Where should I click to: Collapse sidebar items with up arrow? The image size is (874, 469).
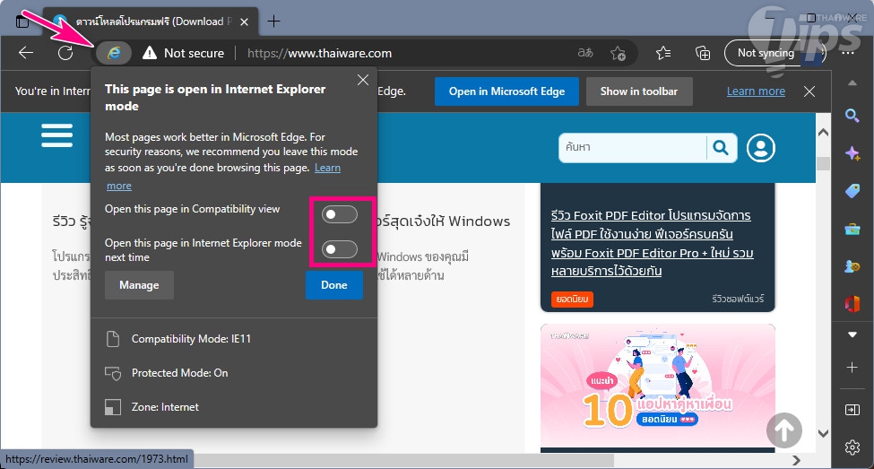(852, 83)
